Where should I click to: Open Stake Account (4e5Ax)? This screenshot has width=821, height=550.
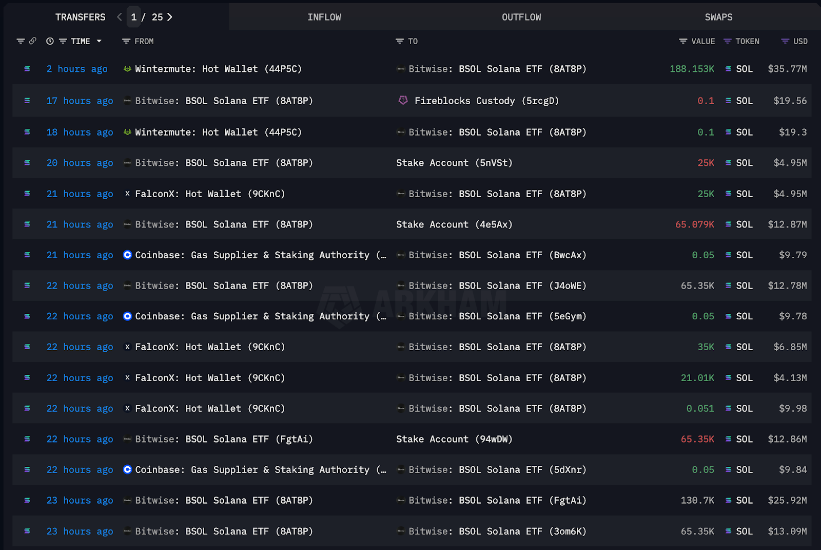(454, 224)
